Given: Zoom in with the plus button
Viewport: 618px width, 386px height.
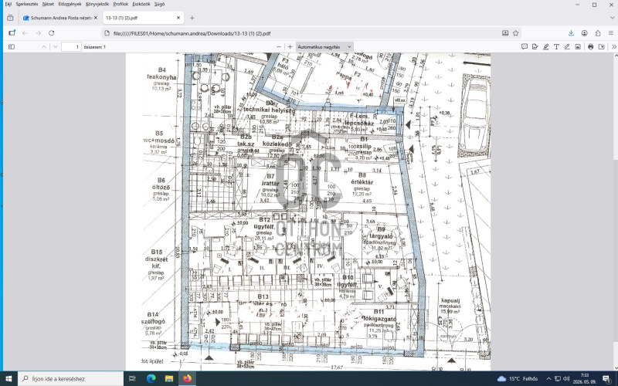Looking at the screenshot, I should tap(290, 47).
